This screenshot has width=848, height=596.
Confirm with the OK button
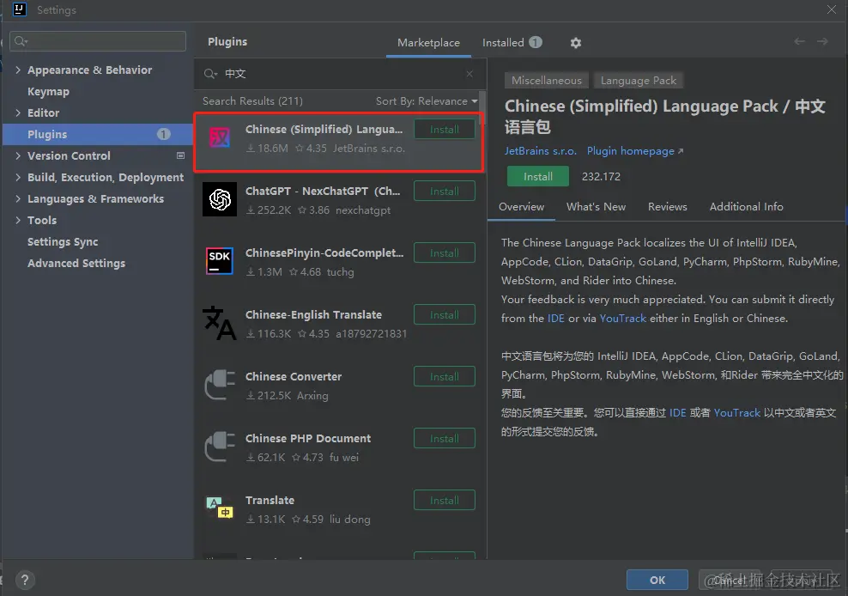657,581
